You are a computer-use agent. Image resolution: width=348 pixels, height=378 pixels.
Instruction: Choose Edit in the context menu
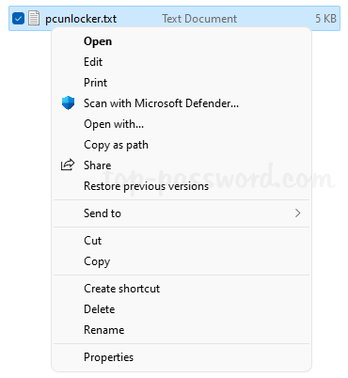[182, 62]
